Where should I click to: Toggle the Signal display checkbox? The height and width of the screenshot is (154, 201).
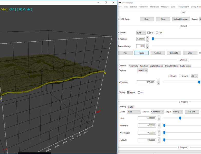coord(128,92)
